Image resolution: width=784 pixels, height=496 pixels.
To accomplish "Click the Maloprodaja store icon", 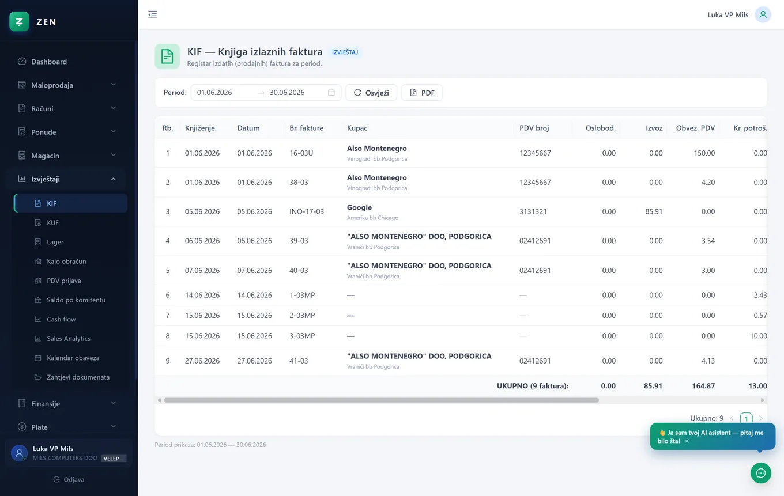I will point(22,85).
